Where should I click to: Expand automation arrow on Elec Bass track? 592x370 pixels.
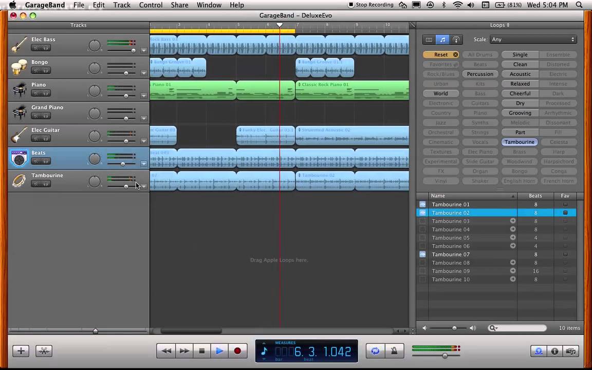click(x=143, y=50)
